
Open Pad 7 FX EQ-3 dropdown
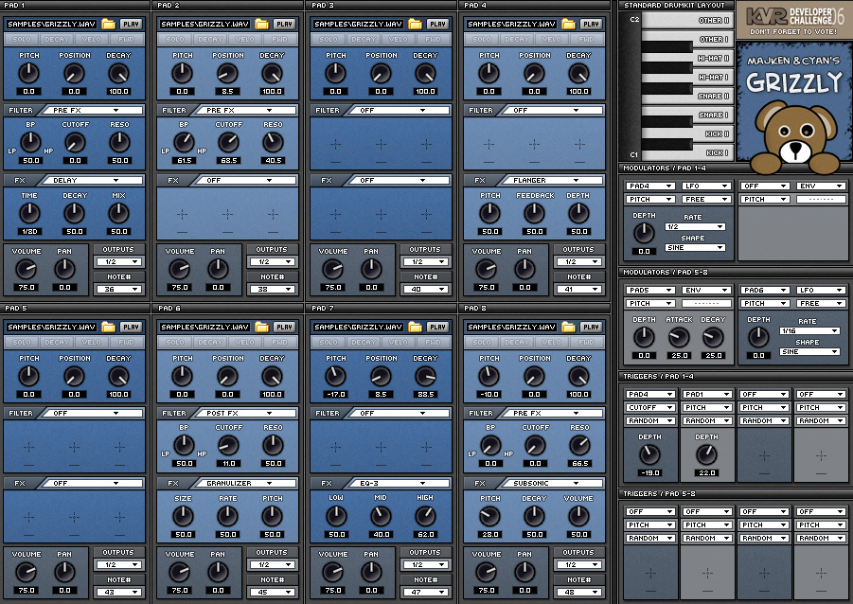tap(400, 483)
